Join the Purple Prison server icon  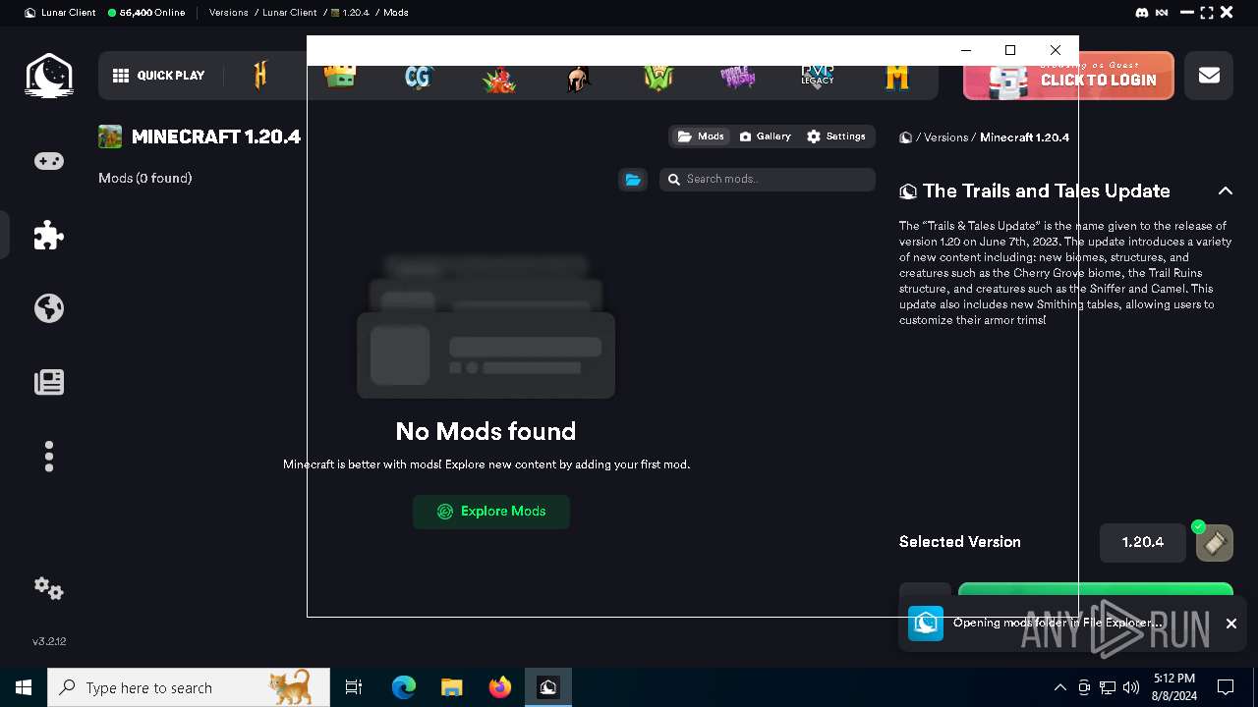pyautogui.click(x=738, y=77)
